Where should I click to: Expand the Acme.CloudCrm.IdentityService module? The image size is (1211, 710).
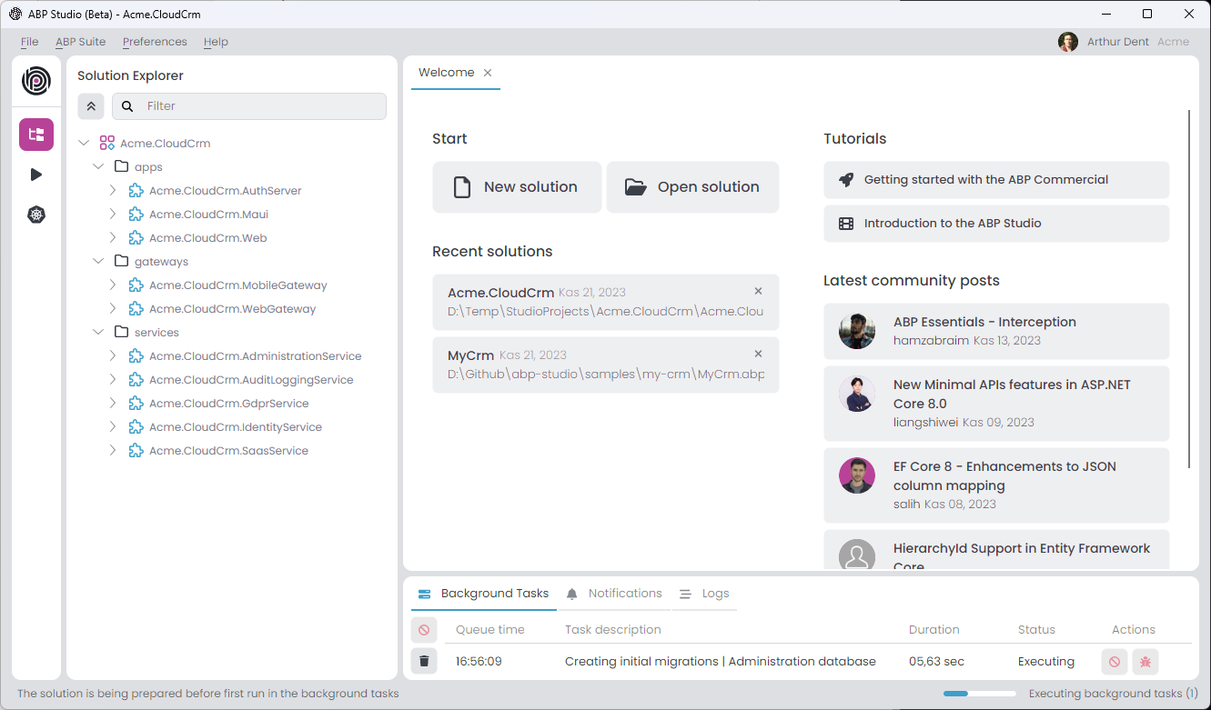pyautogui.click(x=113, y=427)
